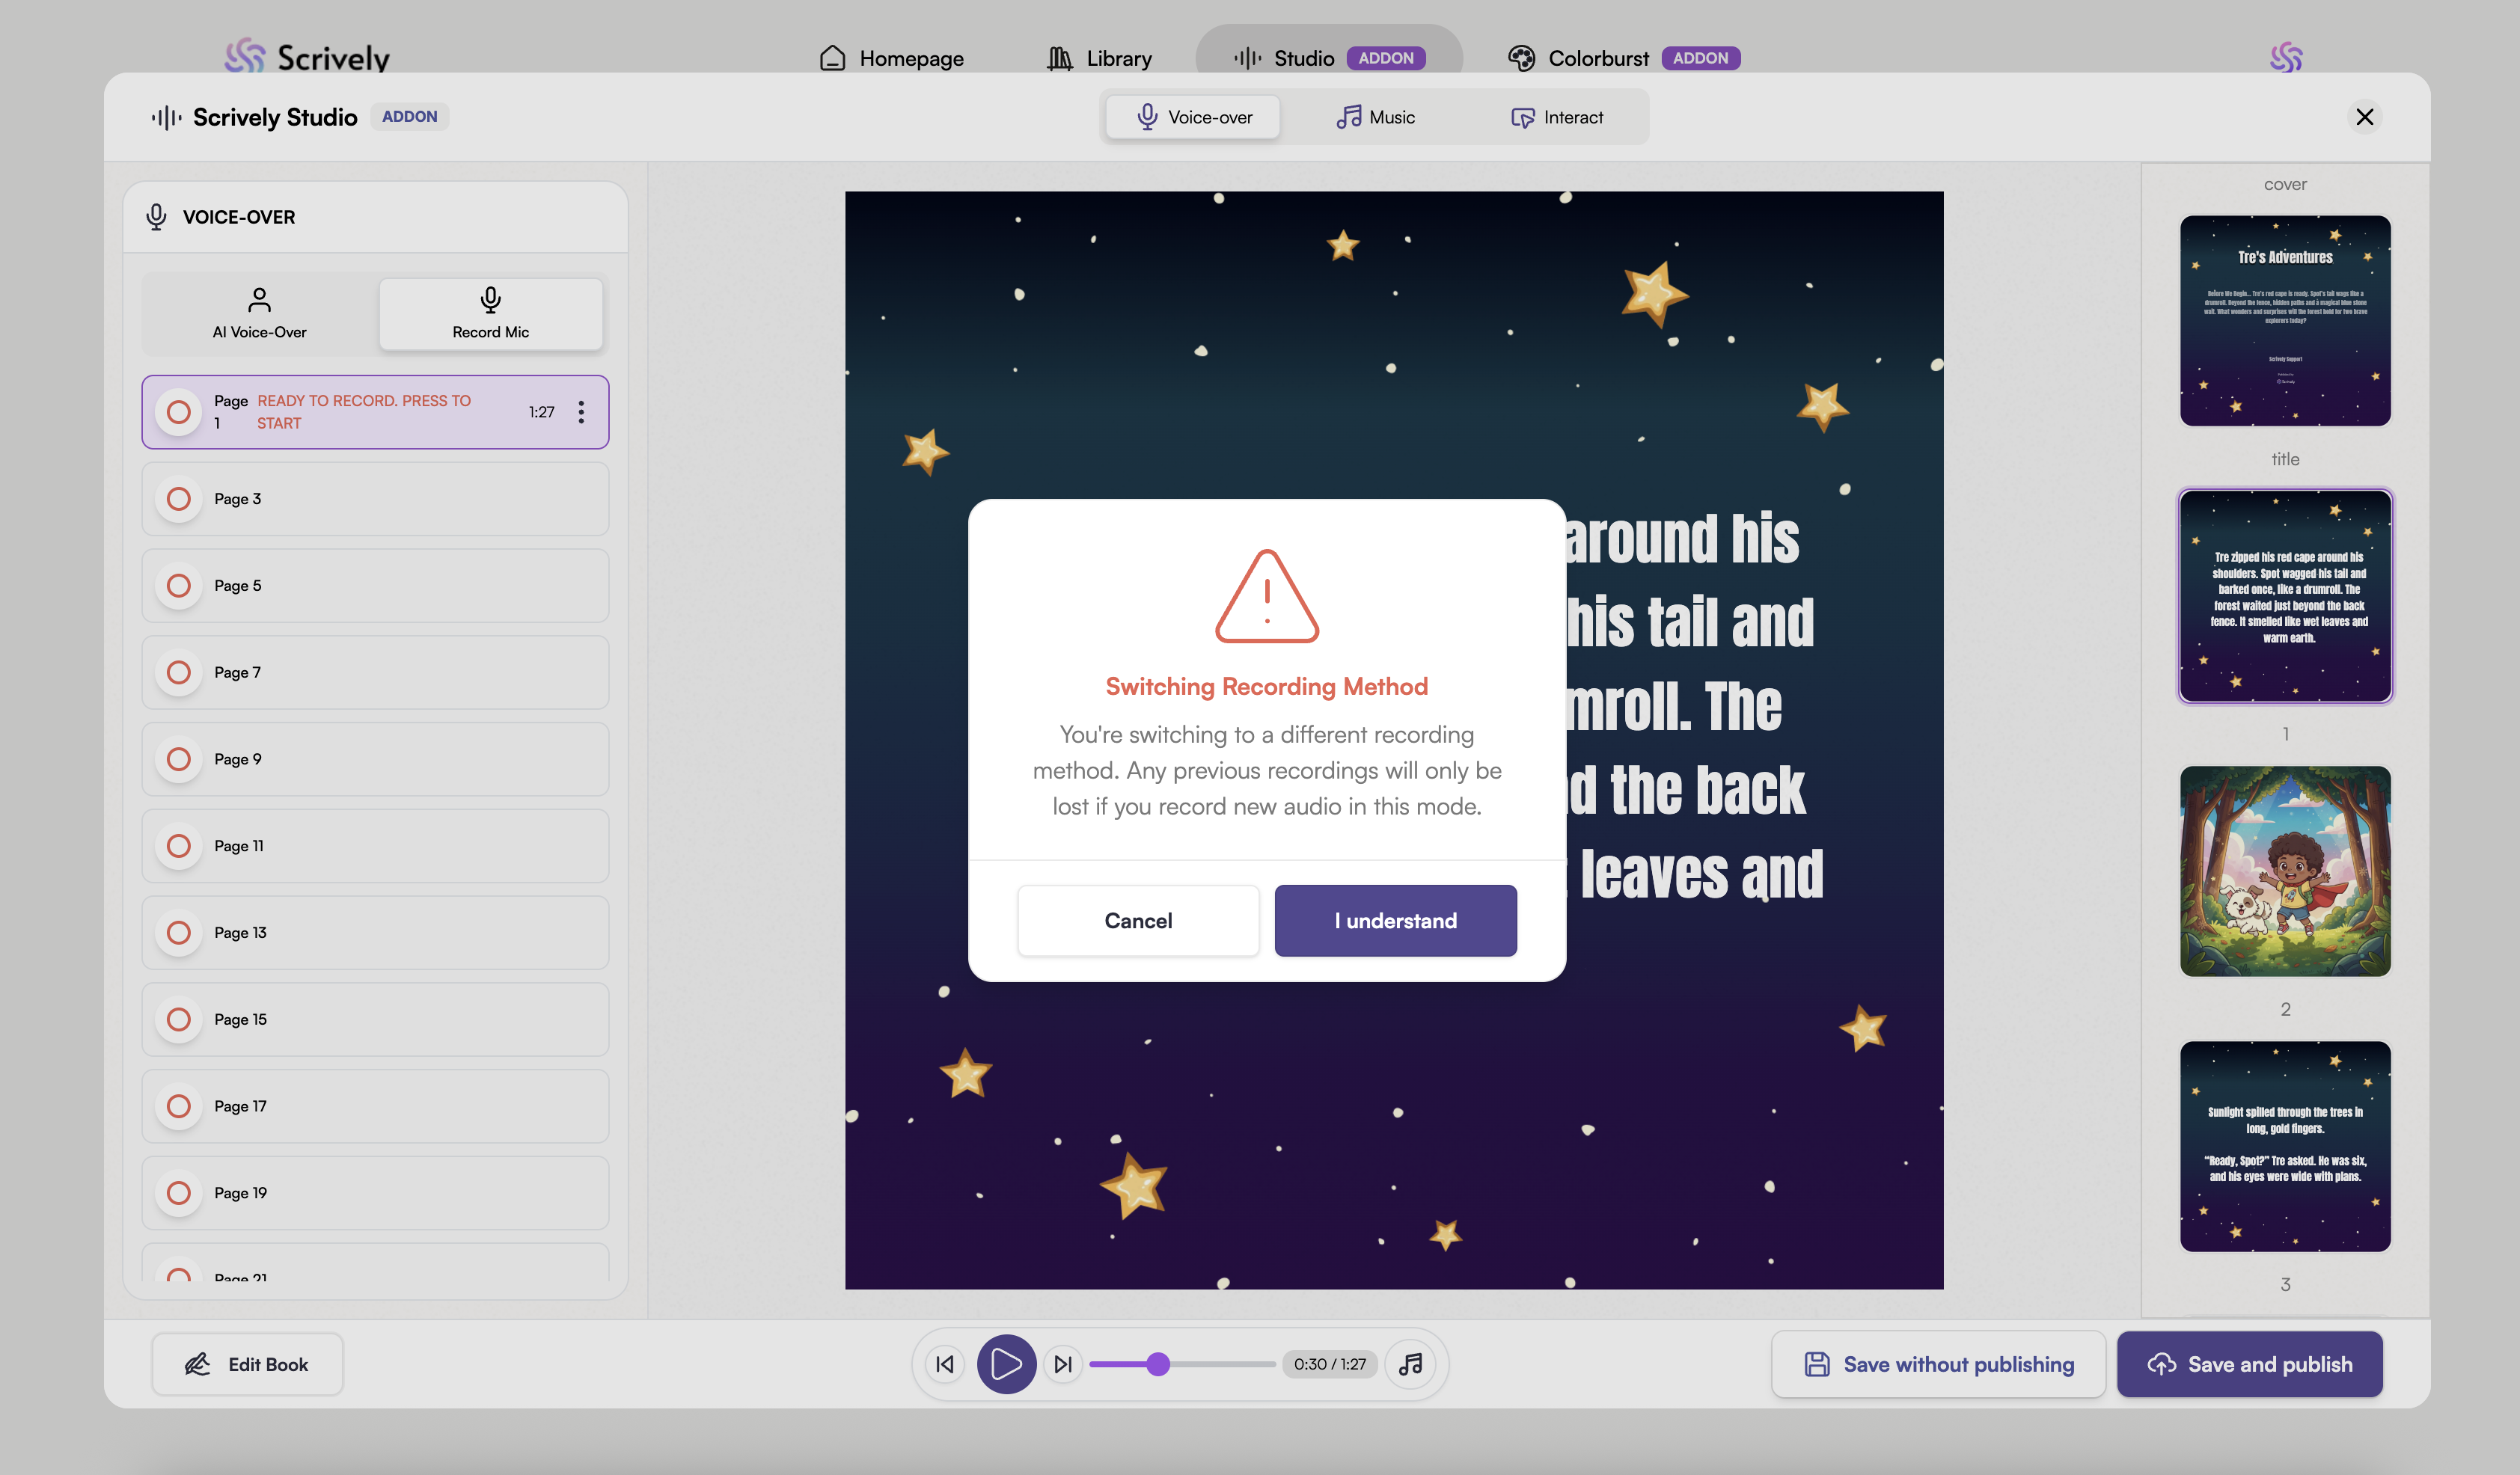Image resolution: width=2520 pixels, height=1475 pixels.
Task: Click the Edit Book pencil button
Action: point(247,1364)
